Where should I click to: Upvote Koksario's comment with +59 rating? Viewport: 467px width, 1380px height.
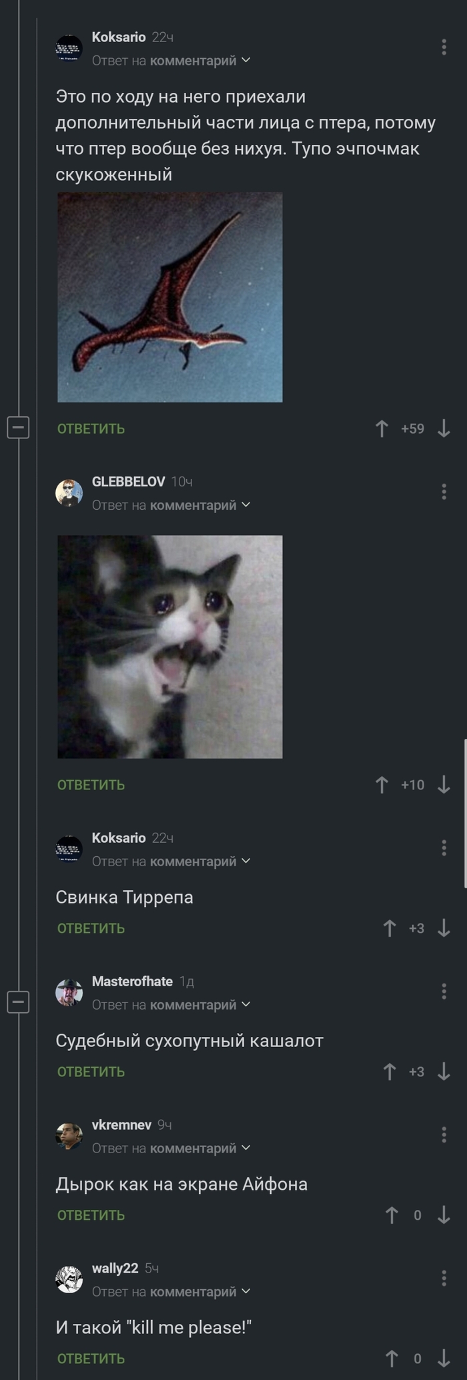tap(382, 428)
